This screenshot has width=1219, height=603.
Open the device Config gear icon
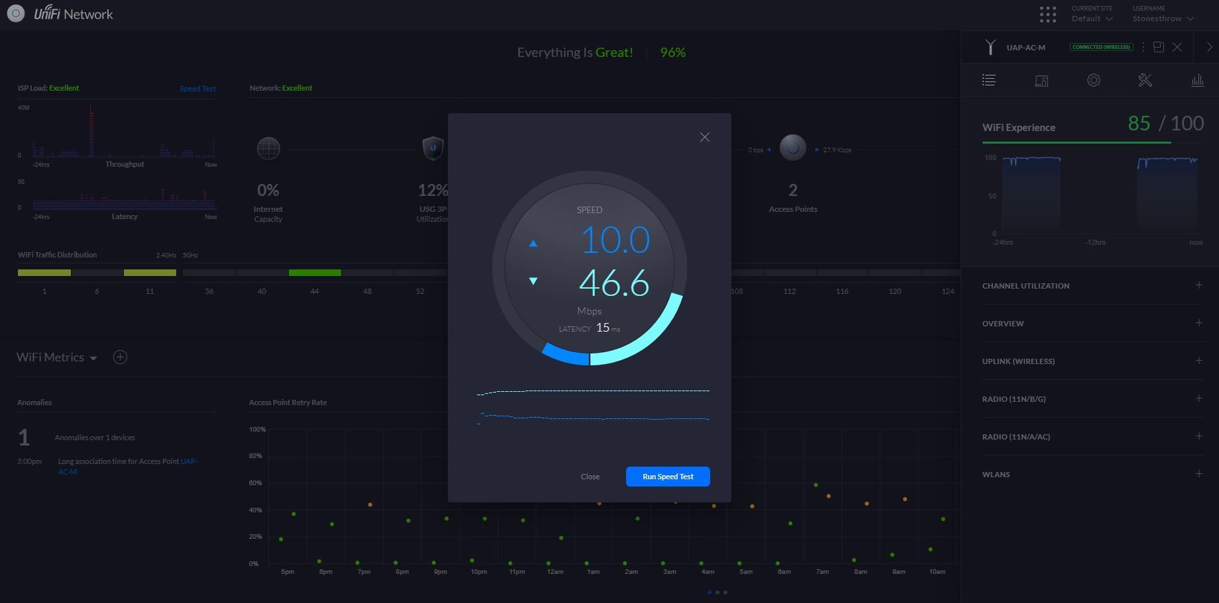point(1094,80)
